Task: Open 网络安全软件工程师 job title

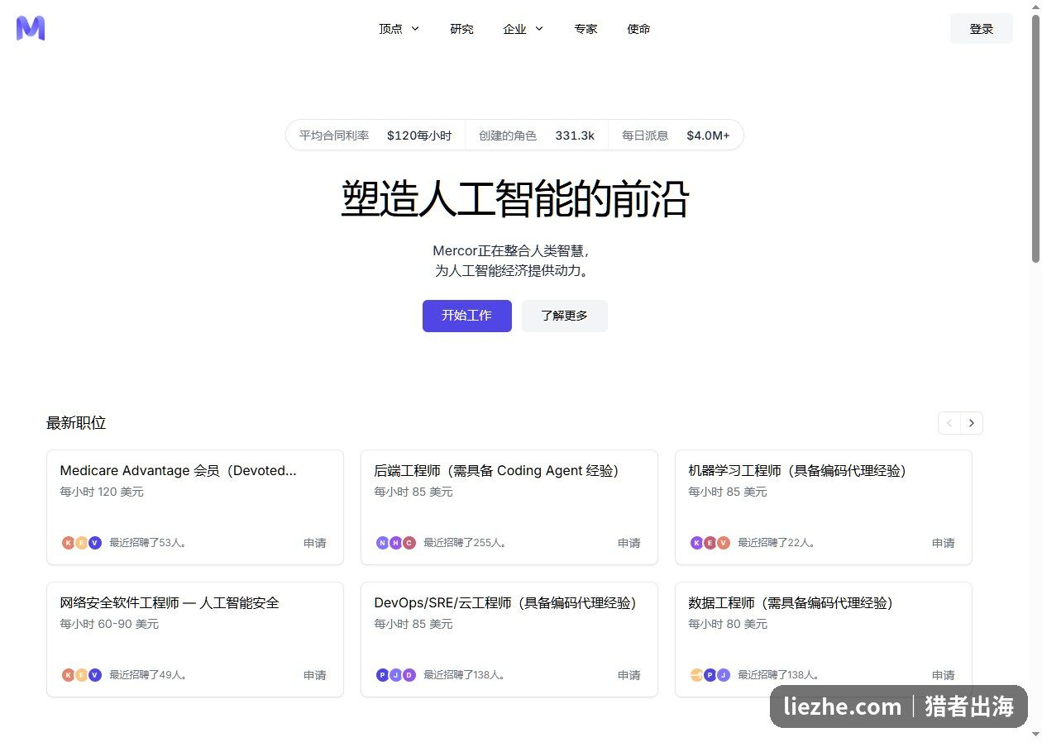Action: coord(170,603)
